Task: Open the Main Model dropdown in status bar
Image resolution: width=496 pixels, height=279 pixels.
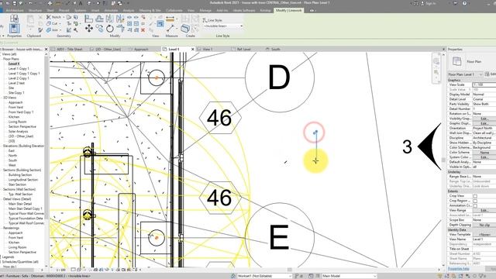Action: [350, 276]
